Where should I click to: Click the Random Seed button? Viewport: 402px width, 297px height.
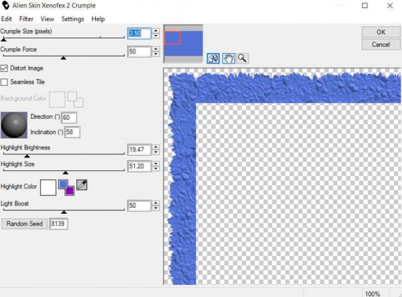point(23,224)
